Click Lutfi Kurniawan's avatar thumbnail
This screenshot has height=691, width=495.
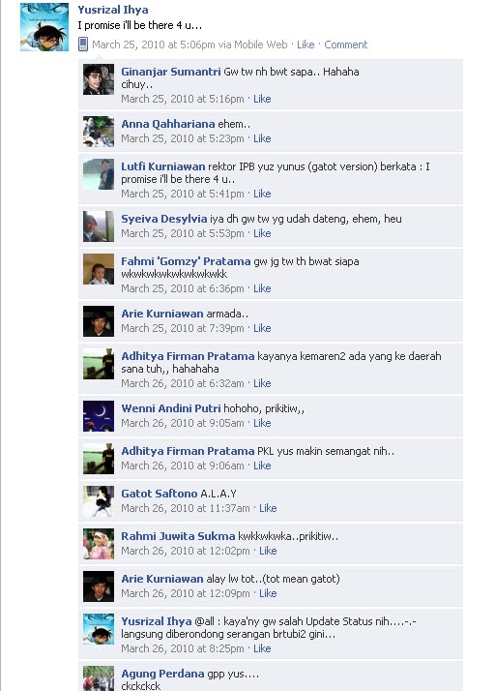99,174
